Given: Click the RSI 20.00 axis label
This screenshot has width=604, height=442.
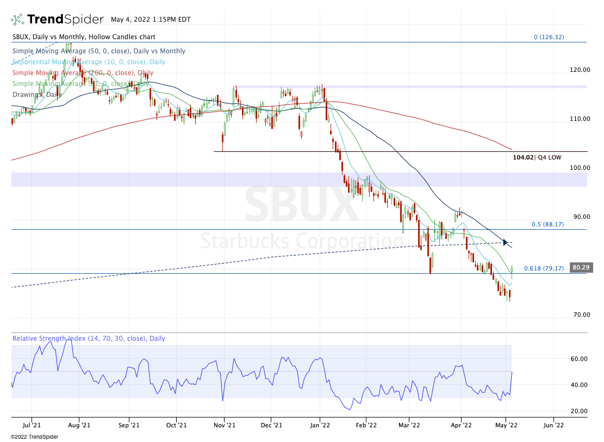Looking at the screenshot, I should [x=579, y=411].
